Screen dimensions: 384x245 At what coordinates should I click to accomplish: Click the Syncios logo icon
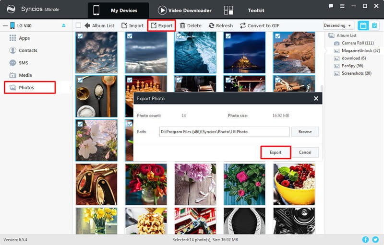click(x=11, y=9)
